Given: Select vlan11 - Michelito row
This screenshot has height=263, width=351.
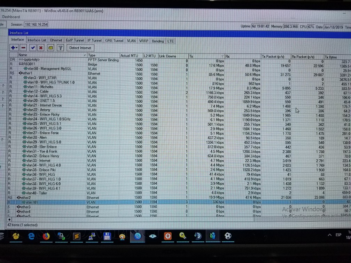Looking at the screenshot, I should 179,87.
